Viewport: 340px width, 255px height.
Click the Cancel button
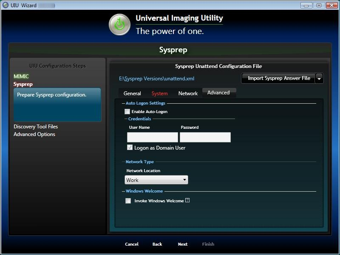coord(132,244)
